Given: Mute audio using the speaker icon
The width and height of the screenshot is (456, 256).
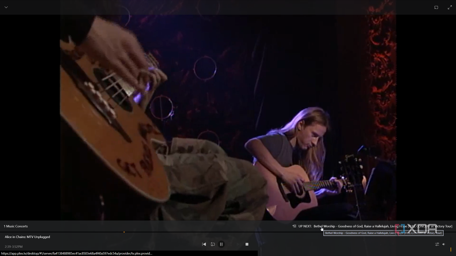Looking at the screenshot, I should pos(444,244).
